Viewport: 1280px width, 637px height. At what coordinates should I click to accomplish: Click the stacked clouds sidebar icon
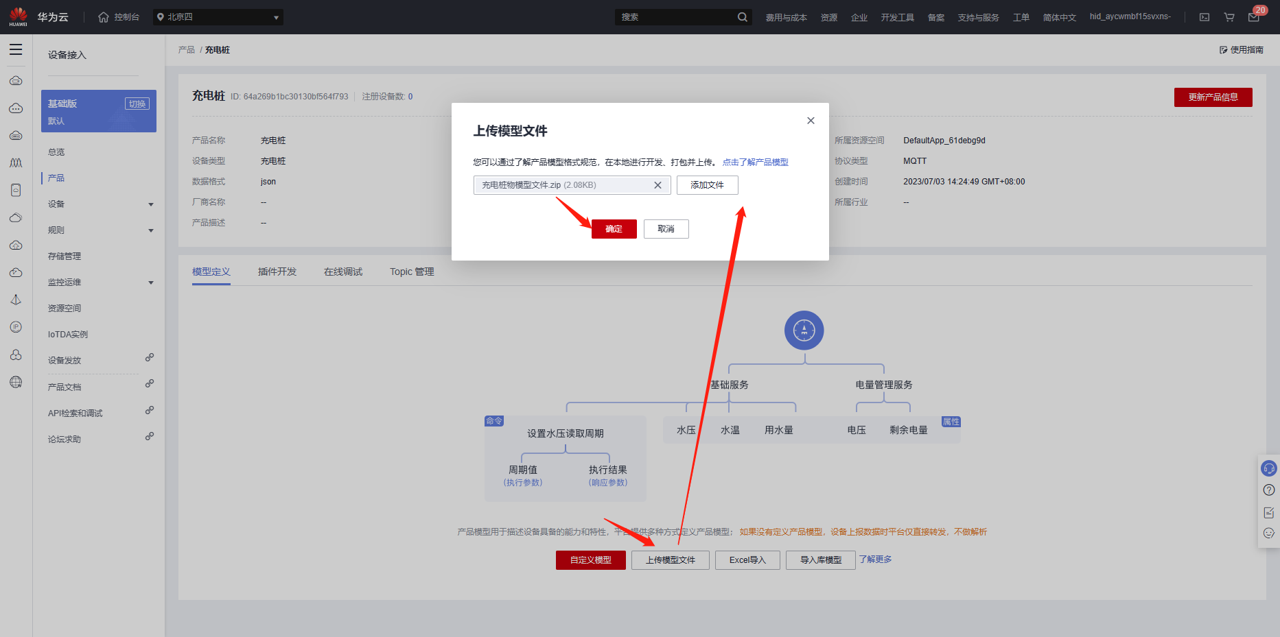point(16,218)
